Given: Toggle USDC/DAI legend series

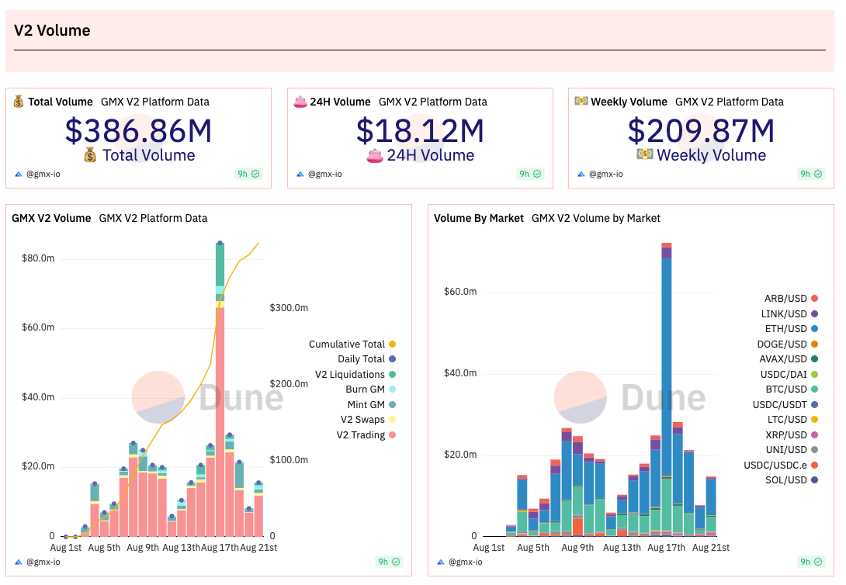Looking at the screenshot, I should (789, 374).
